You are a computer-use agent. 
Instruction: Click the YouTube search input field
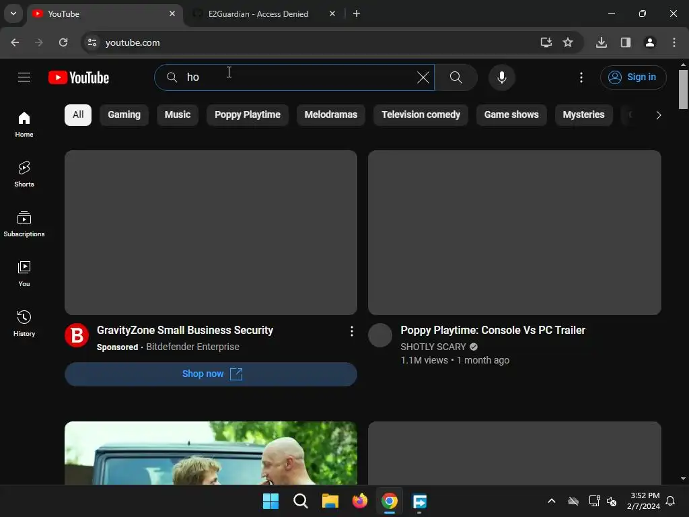click(295, 77)
